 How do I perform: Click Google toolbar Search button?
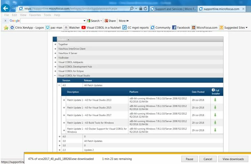[x=94, y=21]
